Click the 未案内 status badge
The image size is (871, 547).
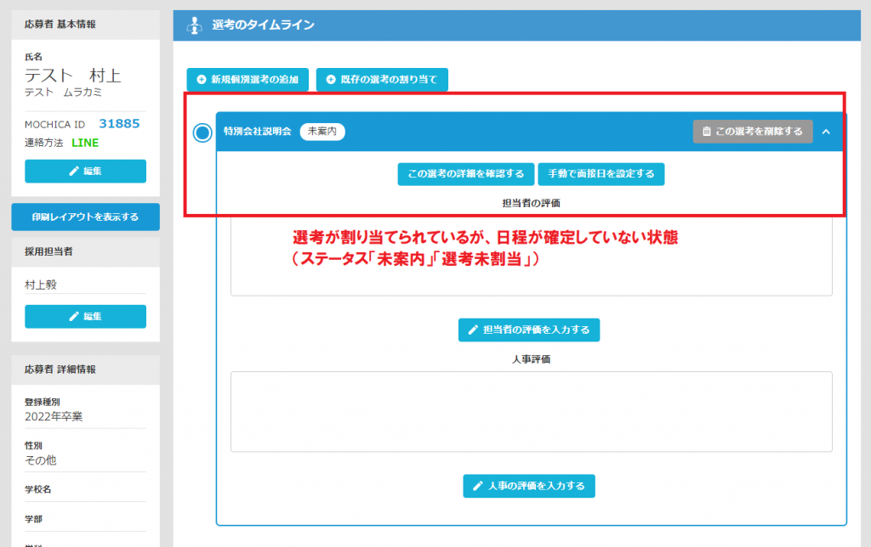(x=322, y=132)
